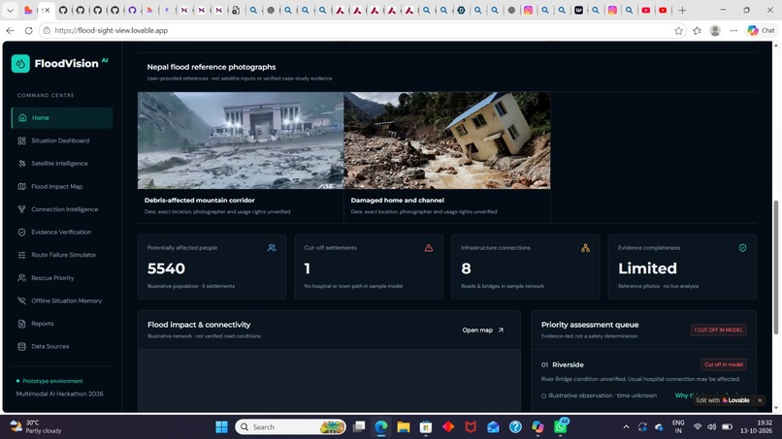Click the page vertical scrollbar thumb
The width and height of the screenshot is (782, 439).
click(x=775, y=267)
